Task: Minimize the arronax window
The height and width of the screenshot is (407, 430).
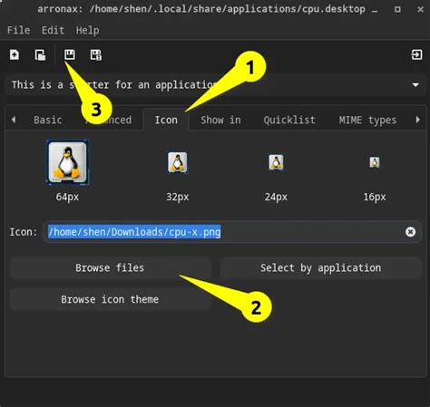Action: [375, 10]
